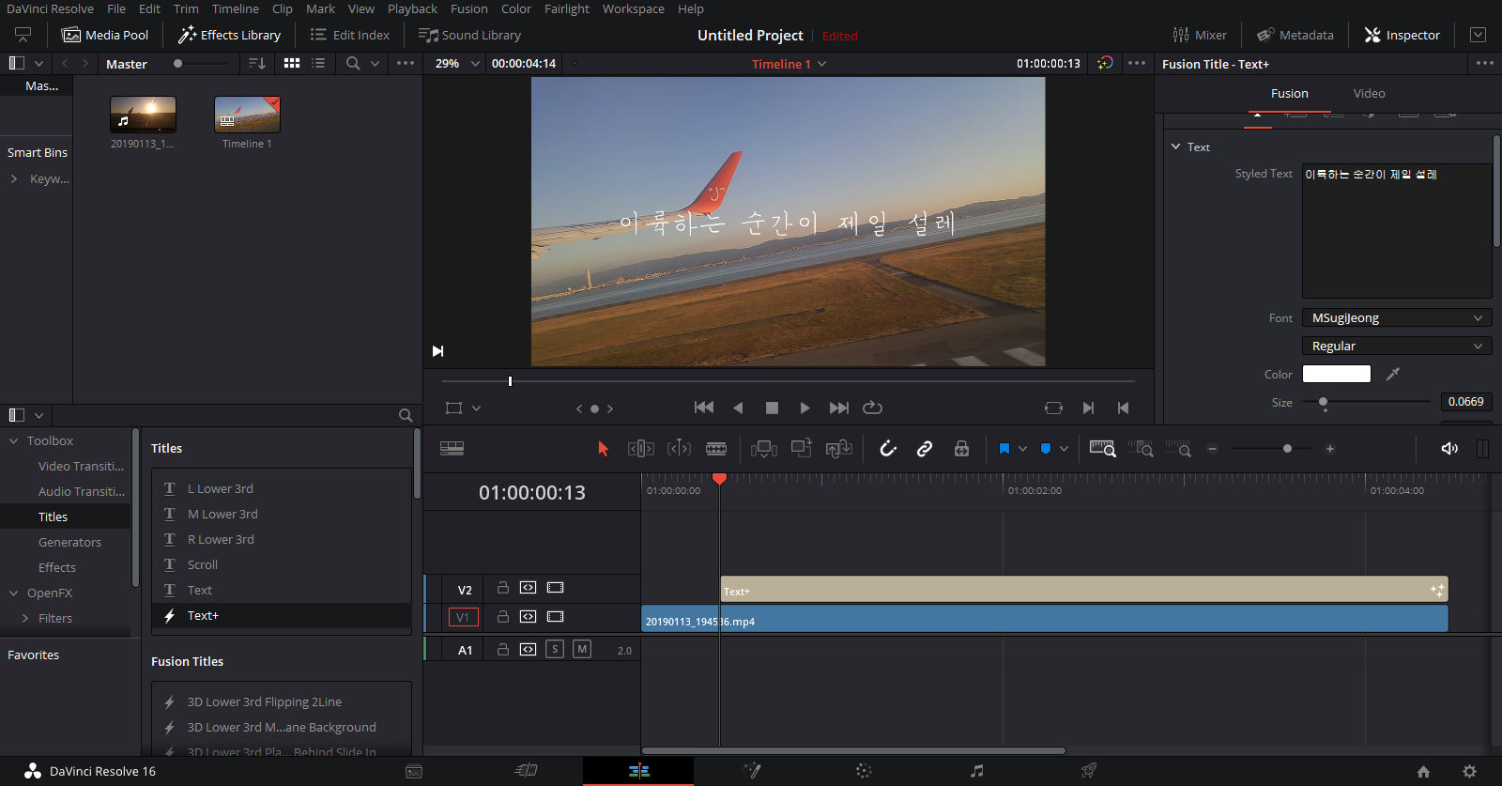
Task: Mute audio track A1
Action: pyautogui.click(x=582, y=649)
